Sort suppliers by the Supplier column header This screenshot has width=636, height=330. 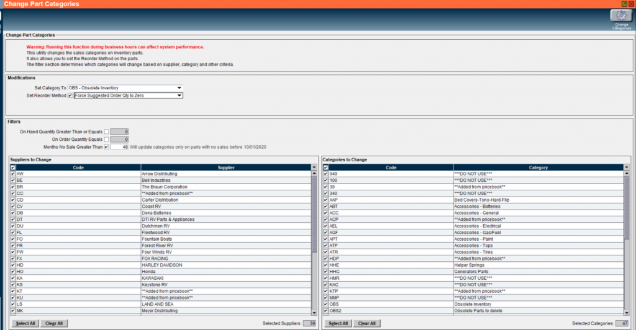point(225,167)
